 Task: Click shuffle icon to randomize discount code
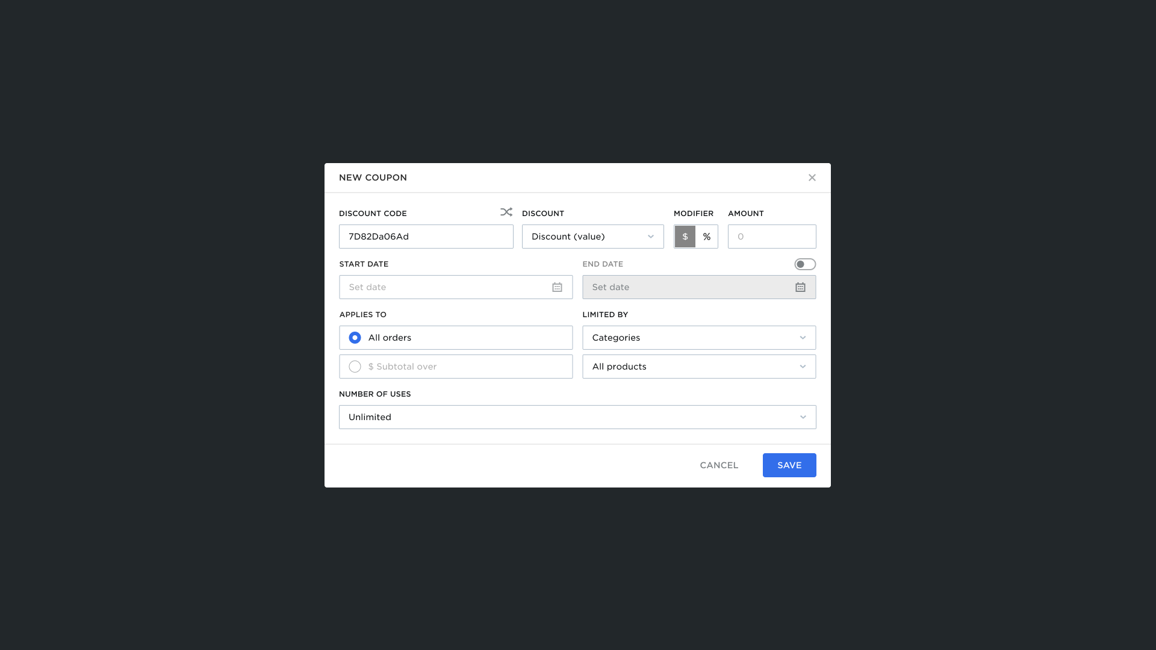(x=506, y=212)
